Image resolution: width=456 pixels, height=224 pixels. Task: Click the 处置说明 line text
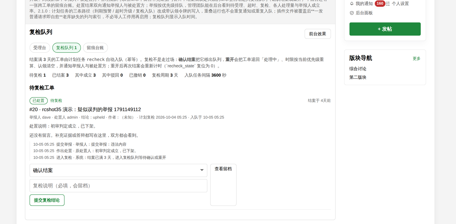(63, 126)
